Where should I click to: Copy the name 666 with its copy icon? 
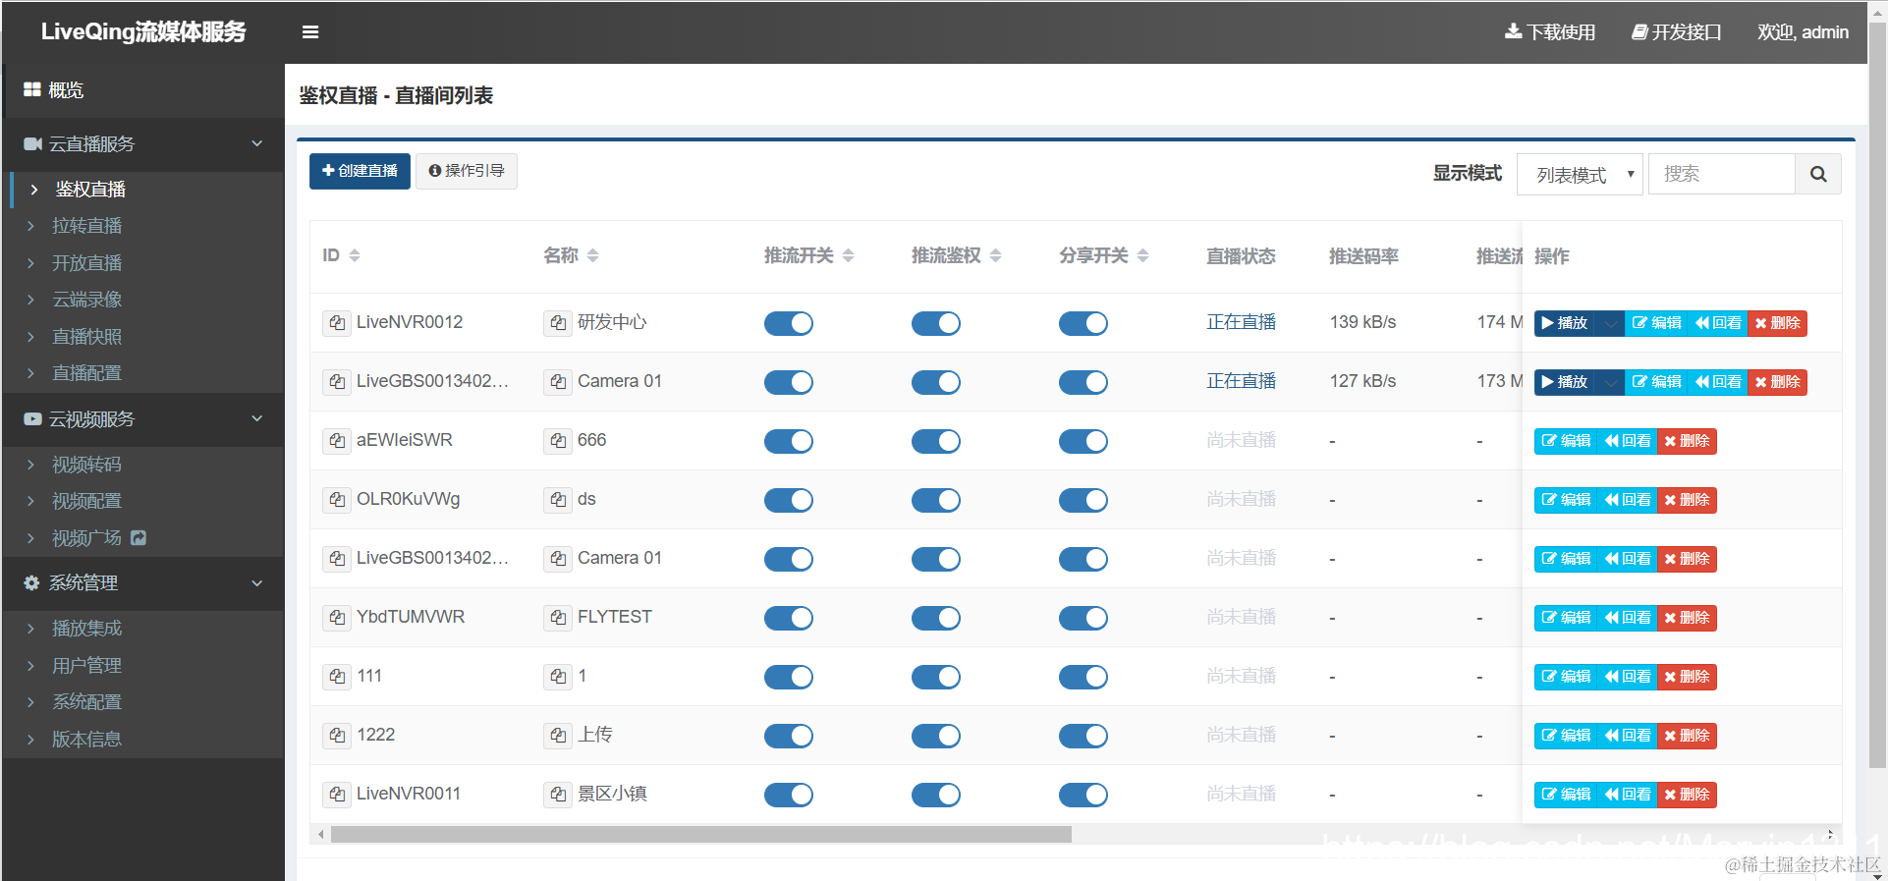pyautogui.click(x=558, y=441)
